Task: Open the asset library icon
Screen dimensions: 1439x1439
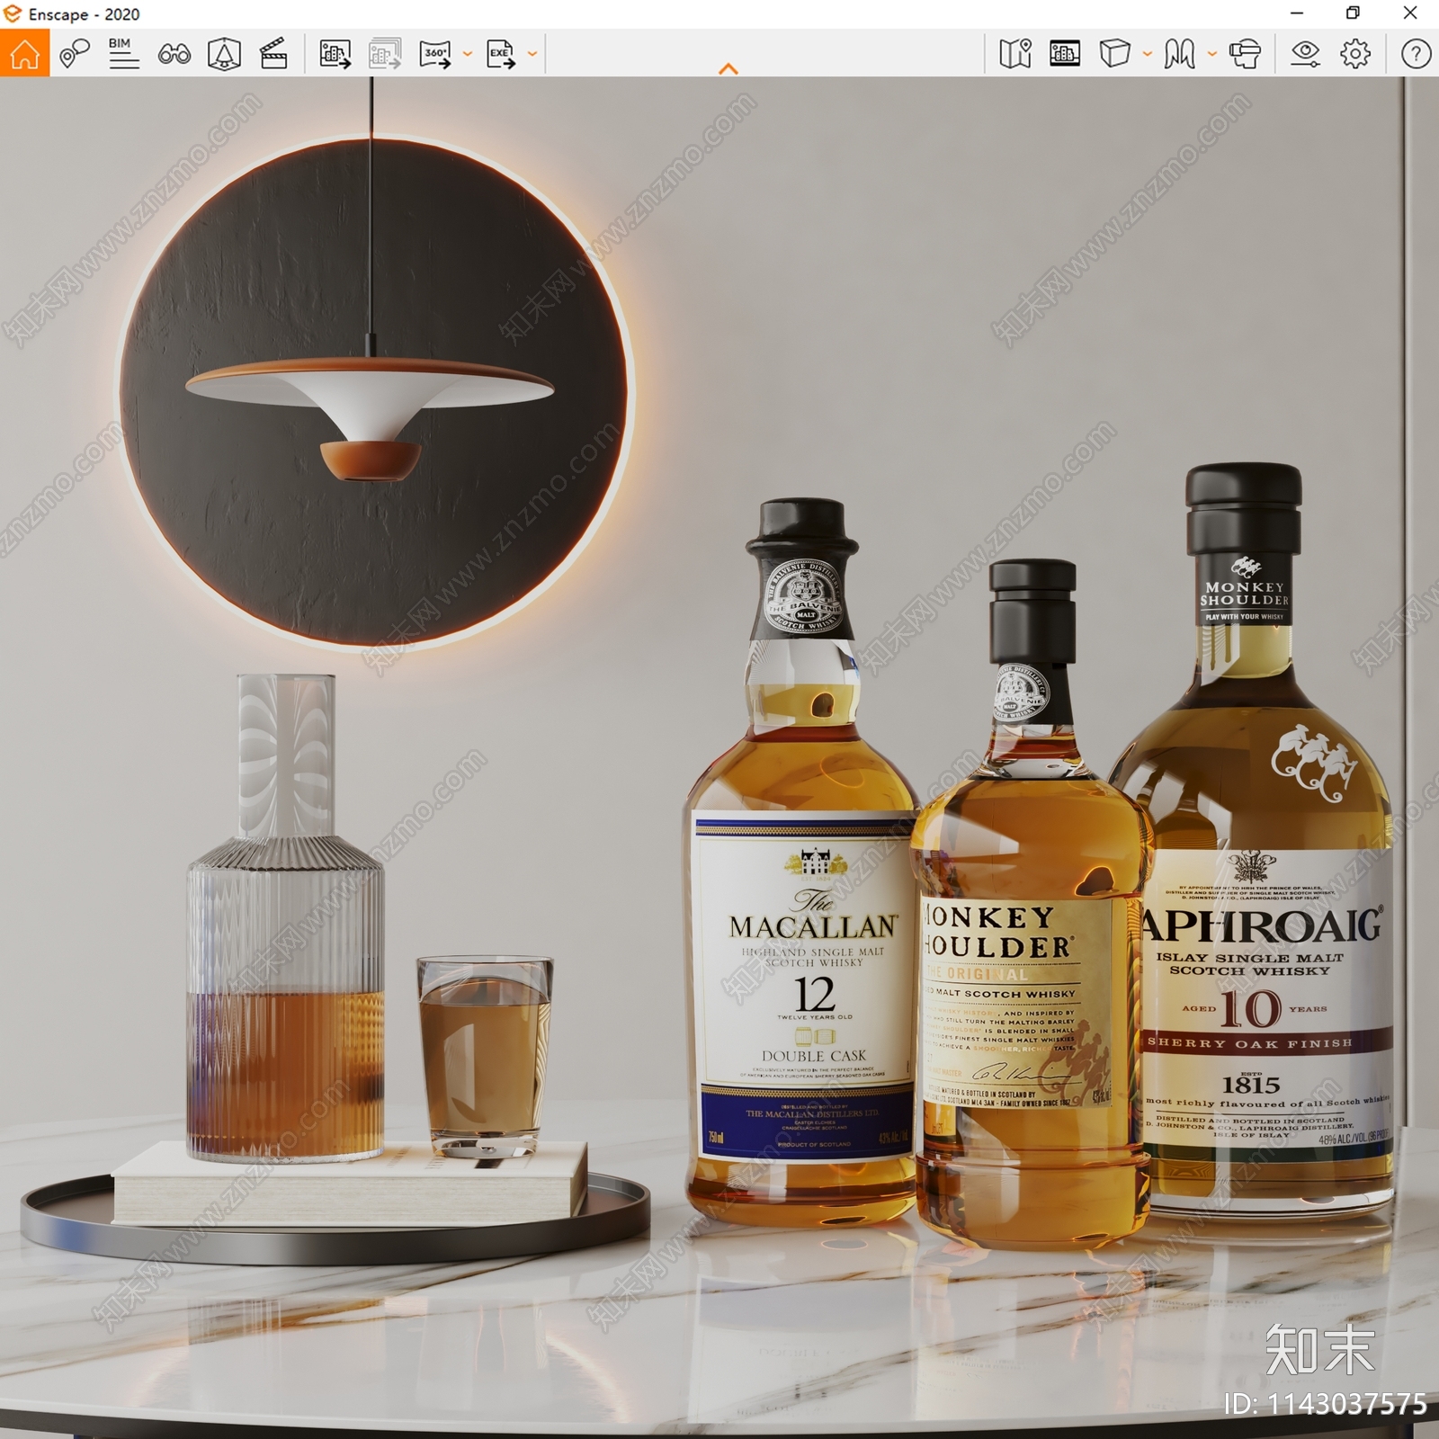Action: tap(1065, 54)
